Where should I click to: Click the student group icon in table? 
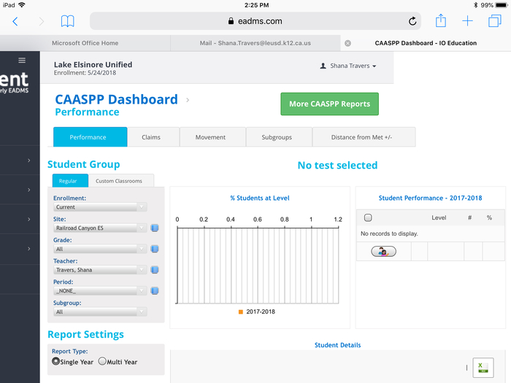tap(383, 252)
